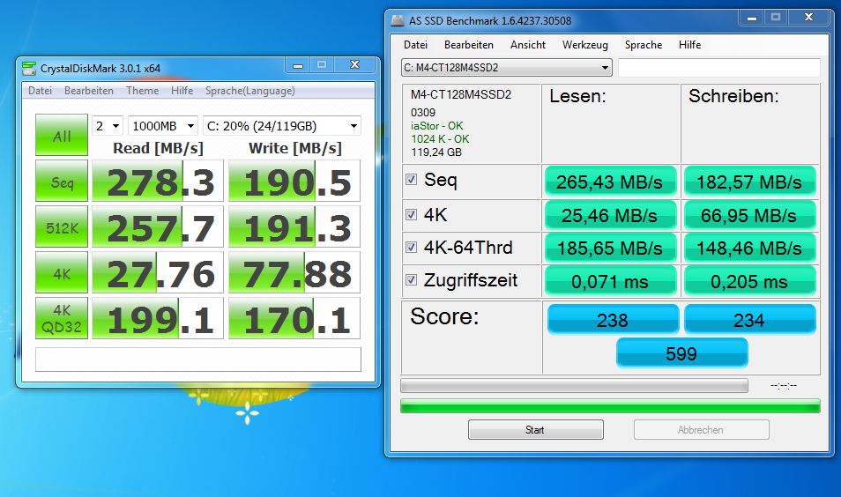Click the 512K write result 191.3

click(x=294, y=226)
